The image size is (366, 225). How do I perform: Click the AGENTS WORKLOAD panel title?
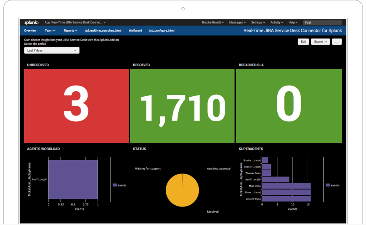coord(44,149)
